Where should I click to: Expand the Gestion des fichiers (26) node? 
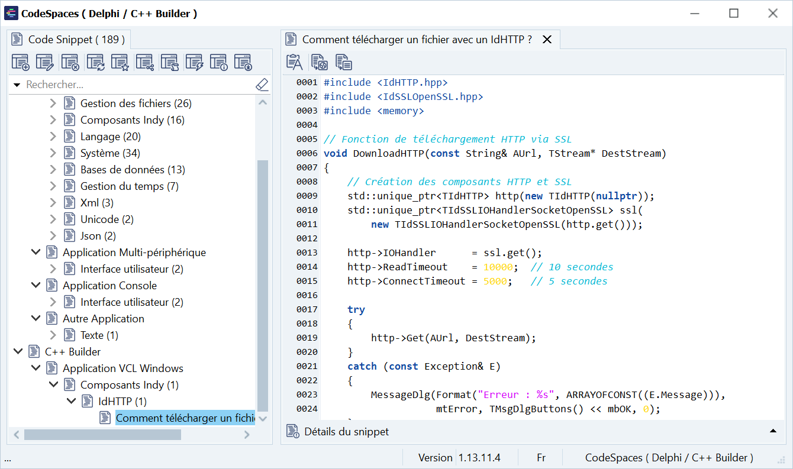(53, 103)
